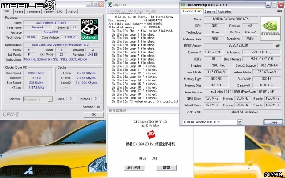Viewport: 285px width, 178px height.
Task: Click the Bus Width value 320 Bit
Action: click(266, 79)
